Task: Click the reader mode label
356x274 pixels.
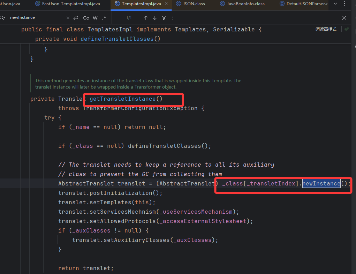Action: [326, 29]
